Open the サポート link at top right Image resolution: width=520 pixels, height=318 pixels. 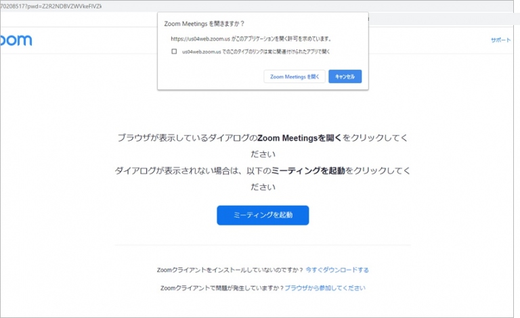(x=500, y=40)
